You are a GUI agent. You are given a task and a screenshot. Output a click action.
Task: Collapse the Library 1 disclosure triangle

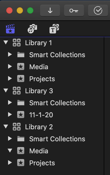[6, 42]
